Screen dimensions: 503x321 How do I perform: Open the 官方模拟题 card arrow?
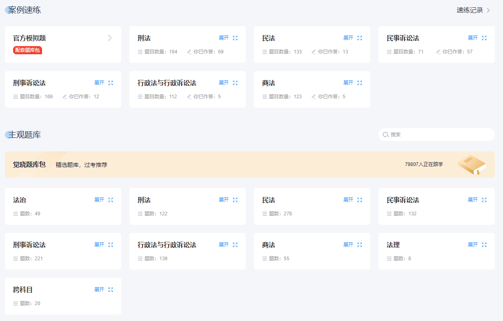[x=109, y=38]
